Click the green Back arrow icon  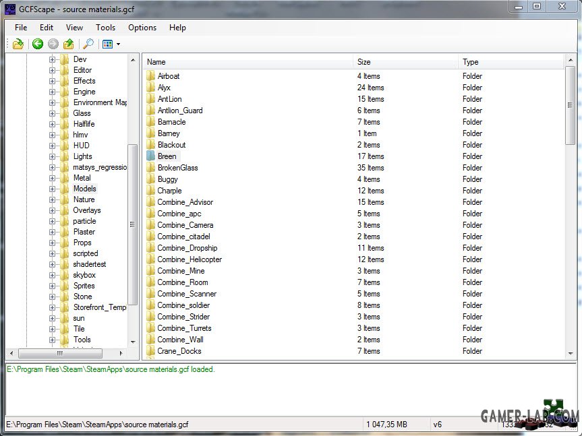pyautogui.click(x=38, y=44)
